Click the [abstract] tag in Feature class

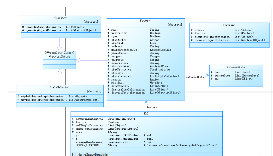pos(175,24)
